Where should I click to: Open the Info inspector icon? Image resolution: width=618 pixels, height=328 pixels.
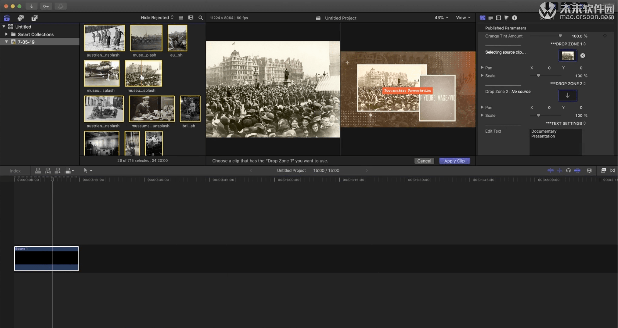514,18
